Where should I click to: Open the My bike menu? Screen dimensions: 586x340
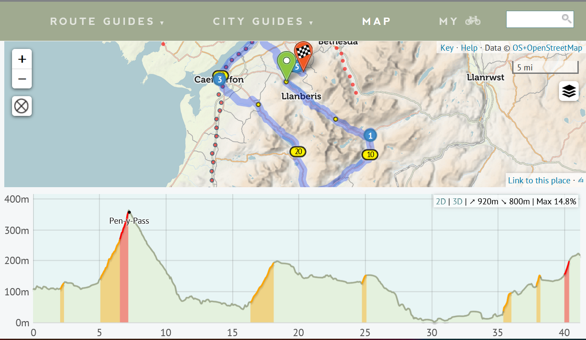click(460, 21)
